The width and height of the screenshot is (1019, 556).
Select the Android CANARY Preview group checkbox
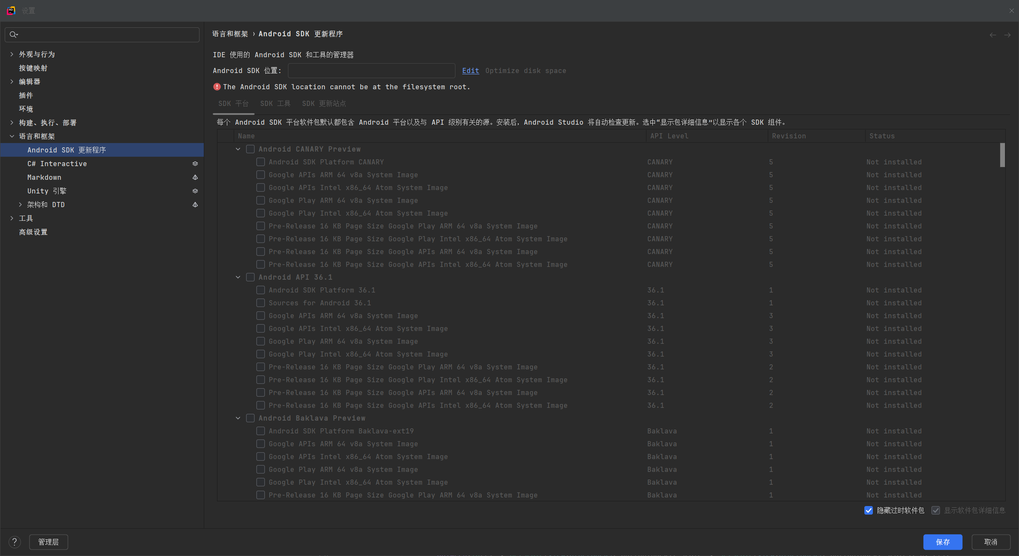coord(251,149)
